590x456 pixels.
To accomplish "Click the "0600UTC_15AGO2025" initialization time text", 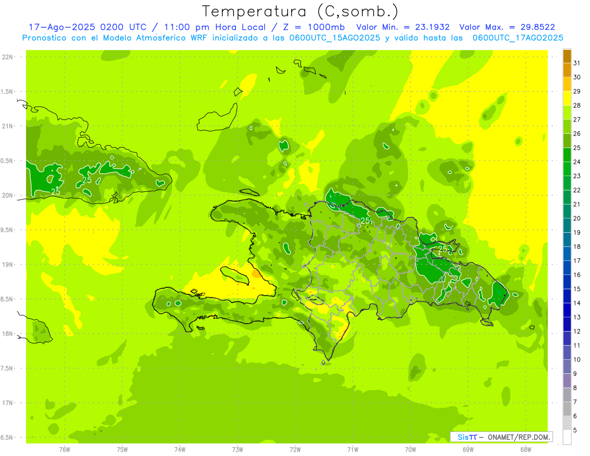I will [x=335, y=38].
